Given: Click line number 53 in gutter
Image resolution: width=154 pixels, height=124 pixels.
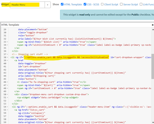Looking at the screenshot, I should 5,104.
